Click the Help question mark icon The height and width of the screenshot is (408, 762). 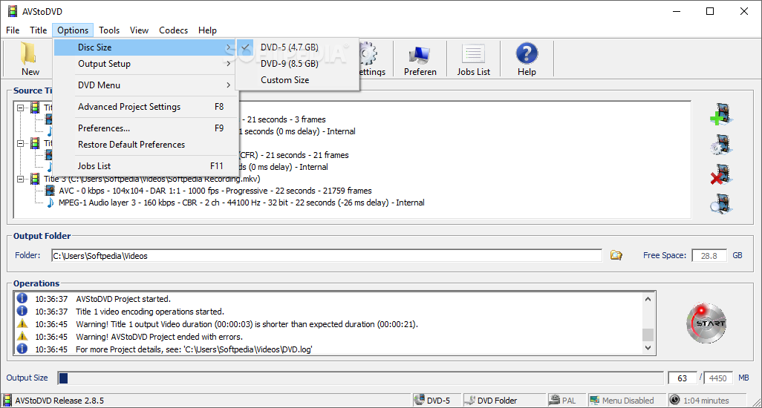527,53
